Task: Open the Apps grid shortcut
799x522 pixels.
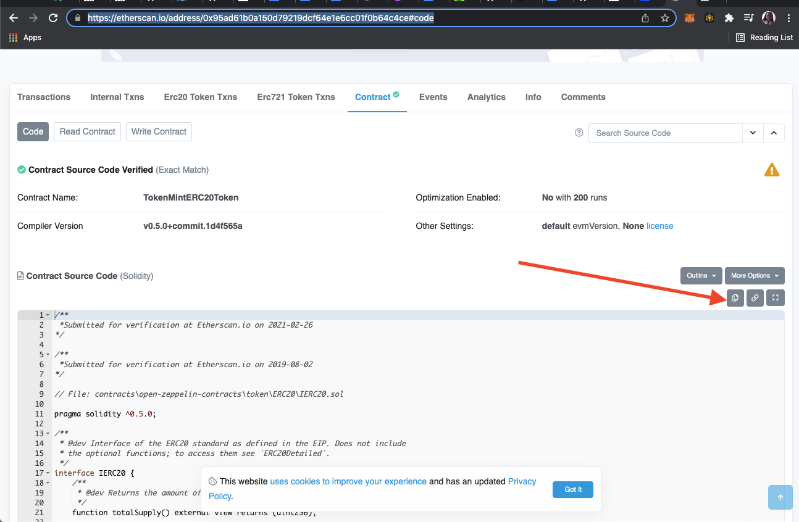Action: tap(25, 38)
